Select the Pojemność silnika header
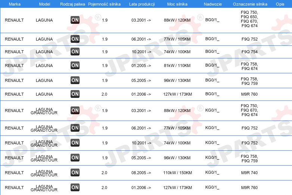The image size is (292, 195). pos(104,4)
